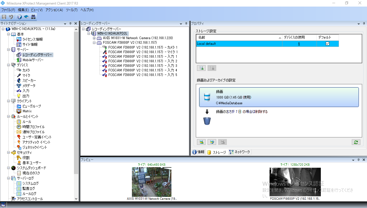Click the edit recording storage button
This screenshot has height=208, width=367.
pos(212,142)
